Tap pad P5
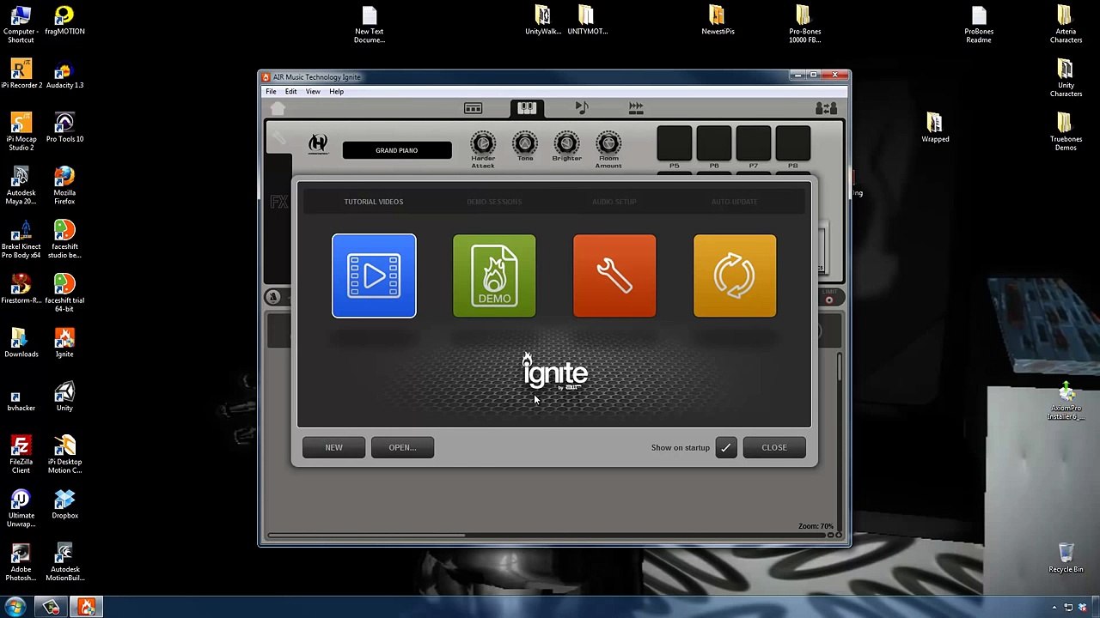 [x=675, y=144]
